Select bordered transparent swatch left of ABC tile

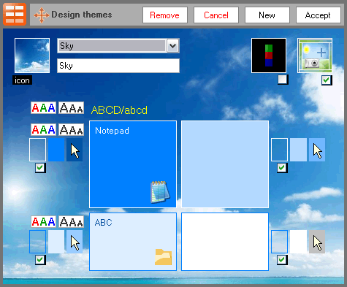tap(37, 242)
